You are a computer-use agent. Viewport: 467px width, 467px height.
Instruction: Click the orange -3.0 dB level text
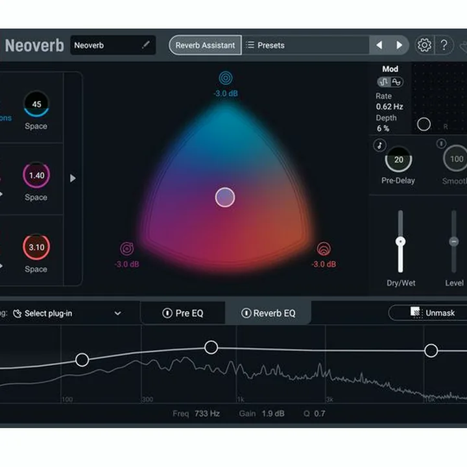pyautogui.click(x=324, y=264)
